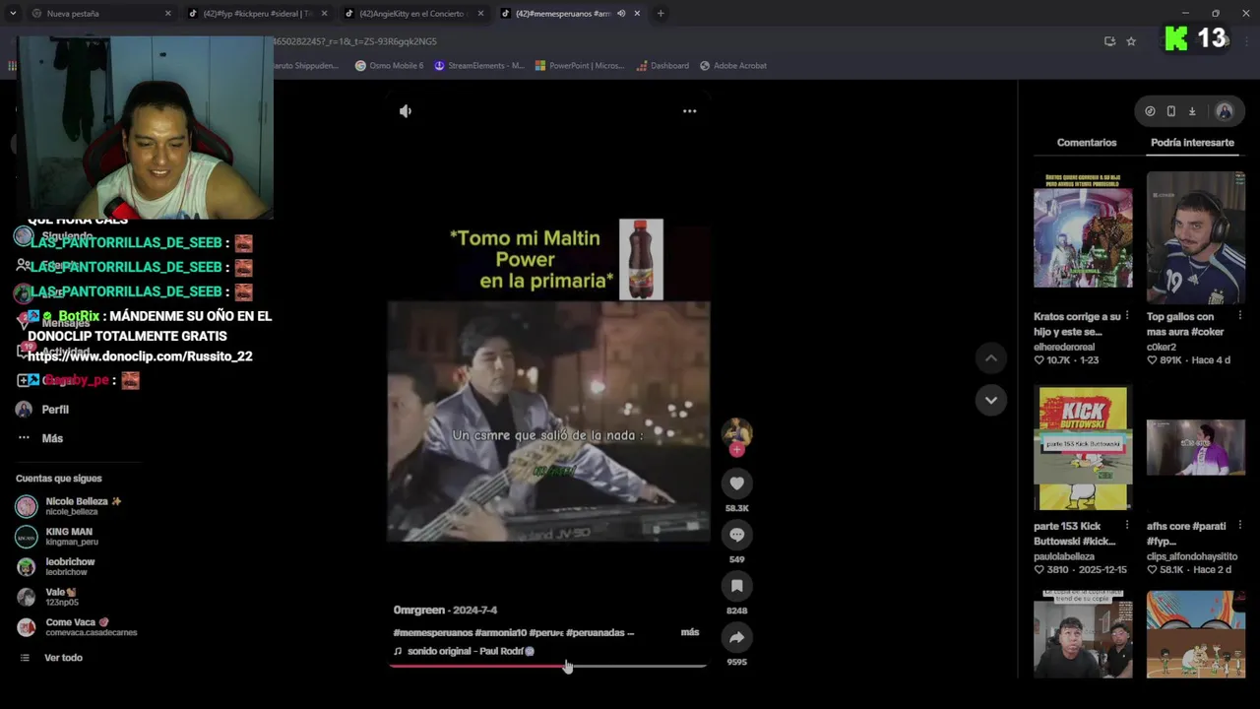Close the 'Nueva pestaña' browser tab

point(167,14)
